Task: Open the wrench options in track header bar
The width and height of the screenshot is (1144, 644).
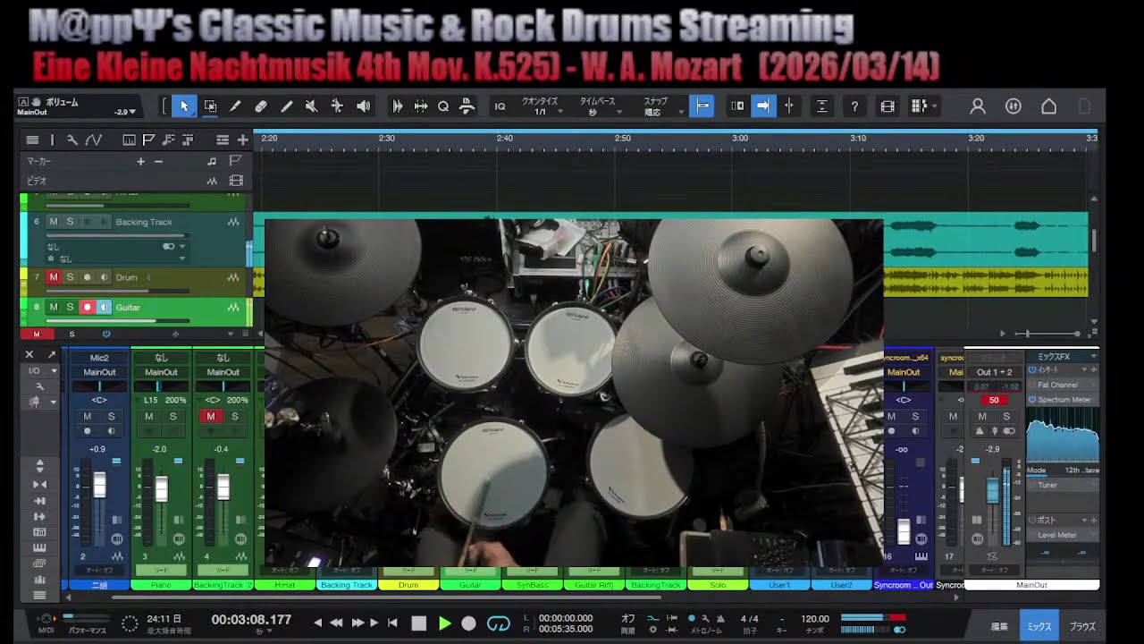Action: [72, 140]
